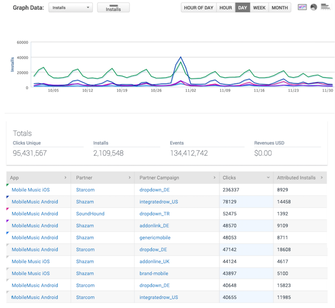This screenshot has height=308, width=335.
Task: Click the pink marker beside SoundHound row
Action: [x=8, y=209]
